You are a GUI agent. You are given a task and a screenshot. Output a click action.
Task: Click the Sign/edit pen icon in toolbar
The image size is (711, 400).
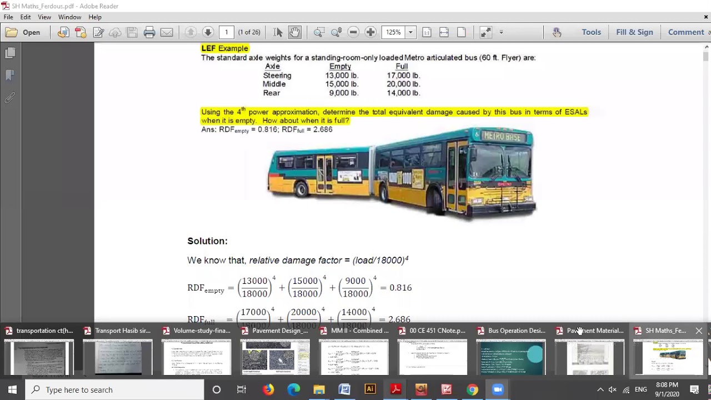coord(98,32)
